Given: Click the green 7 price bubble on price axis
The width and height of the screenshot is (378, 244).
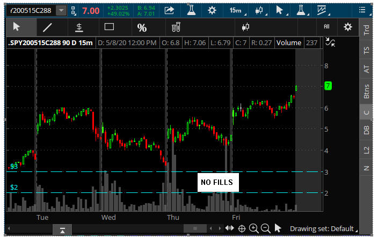Looking at the screenshot, I should 328,85.
